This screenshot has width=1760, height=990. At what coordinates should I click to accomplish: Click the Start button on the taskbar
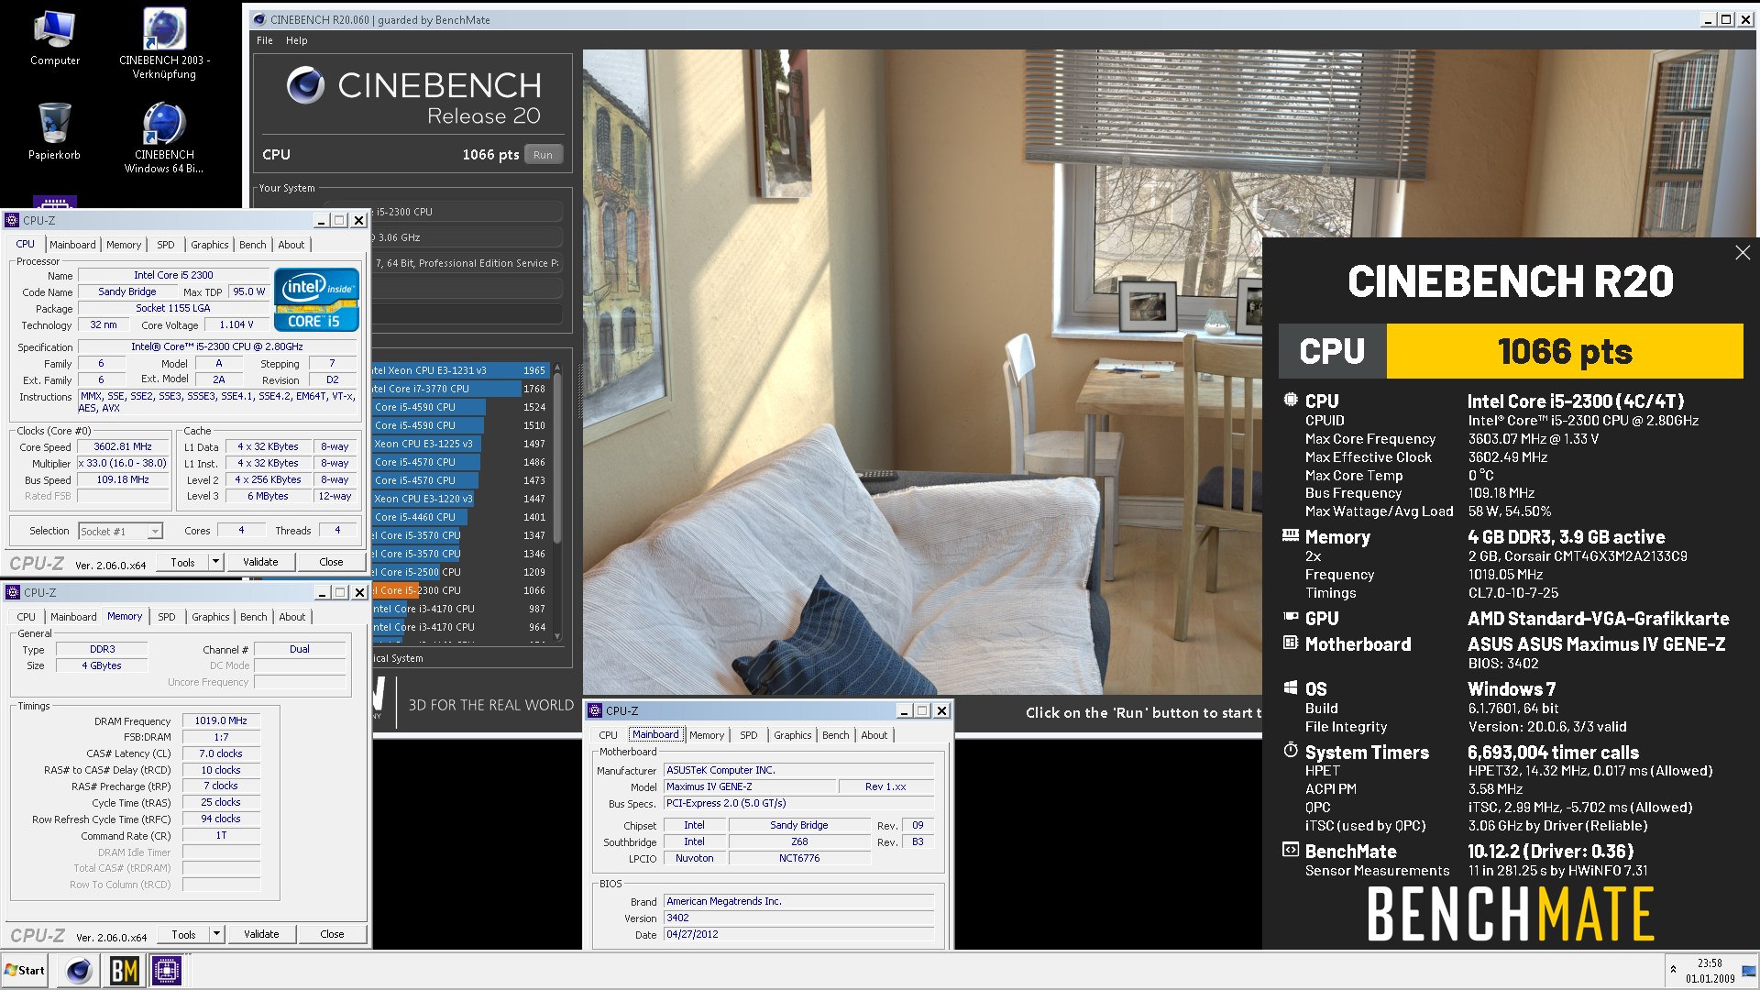point(25,971)
